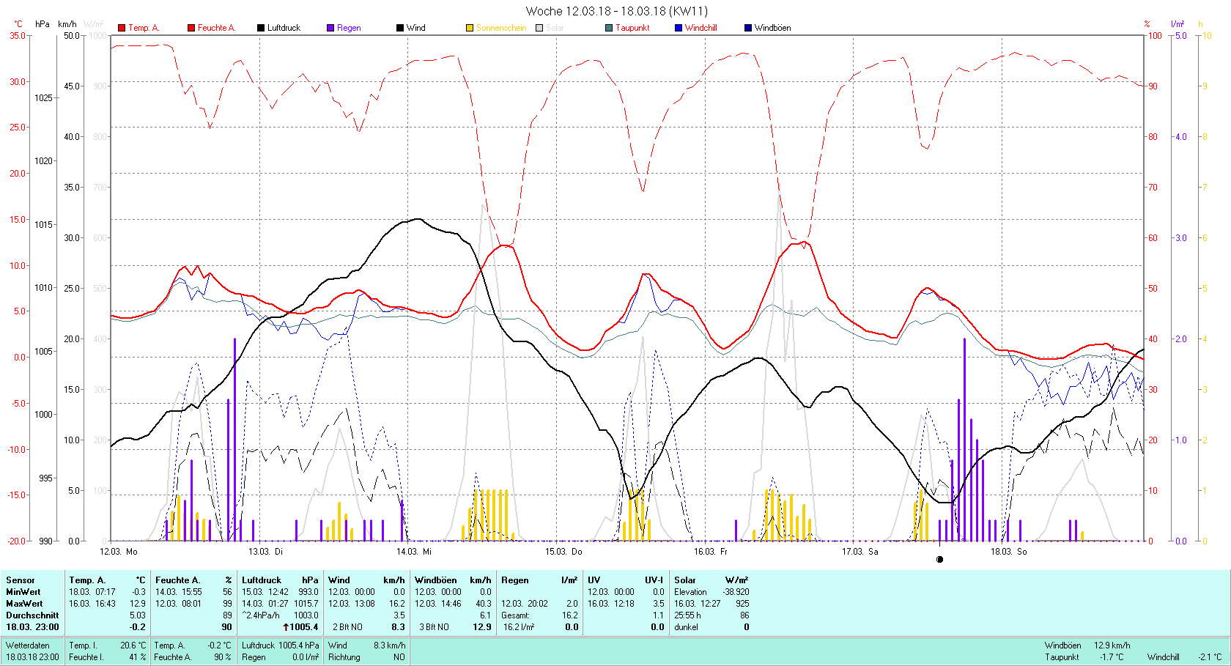
Task: Click the black Luftdruck legend square
Action: tap(261, 28)
